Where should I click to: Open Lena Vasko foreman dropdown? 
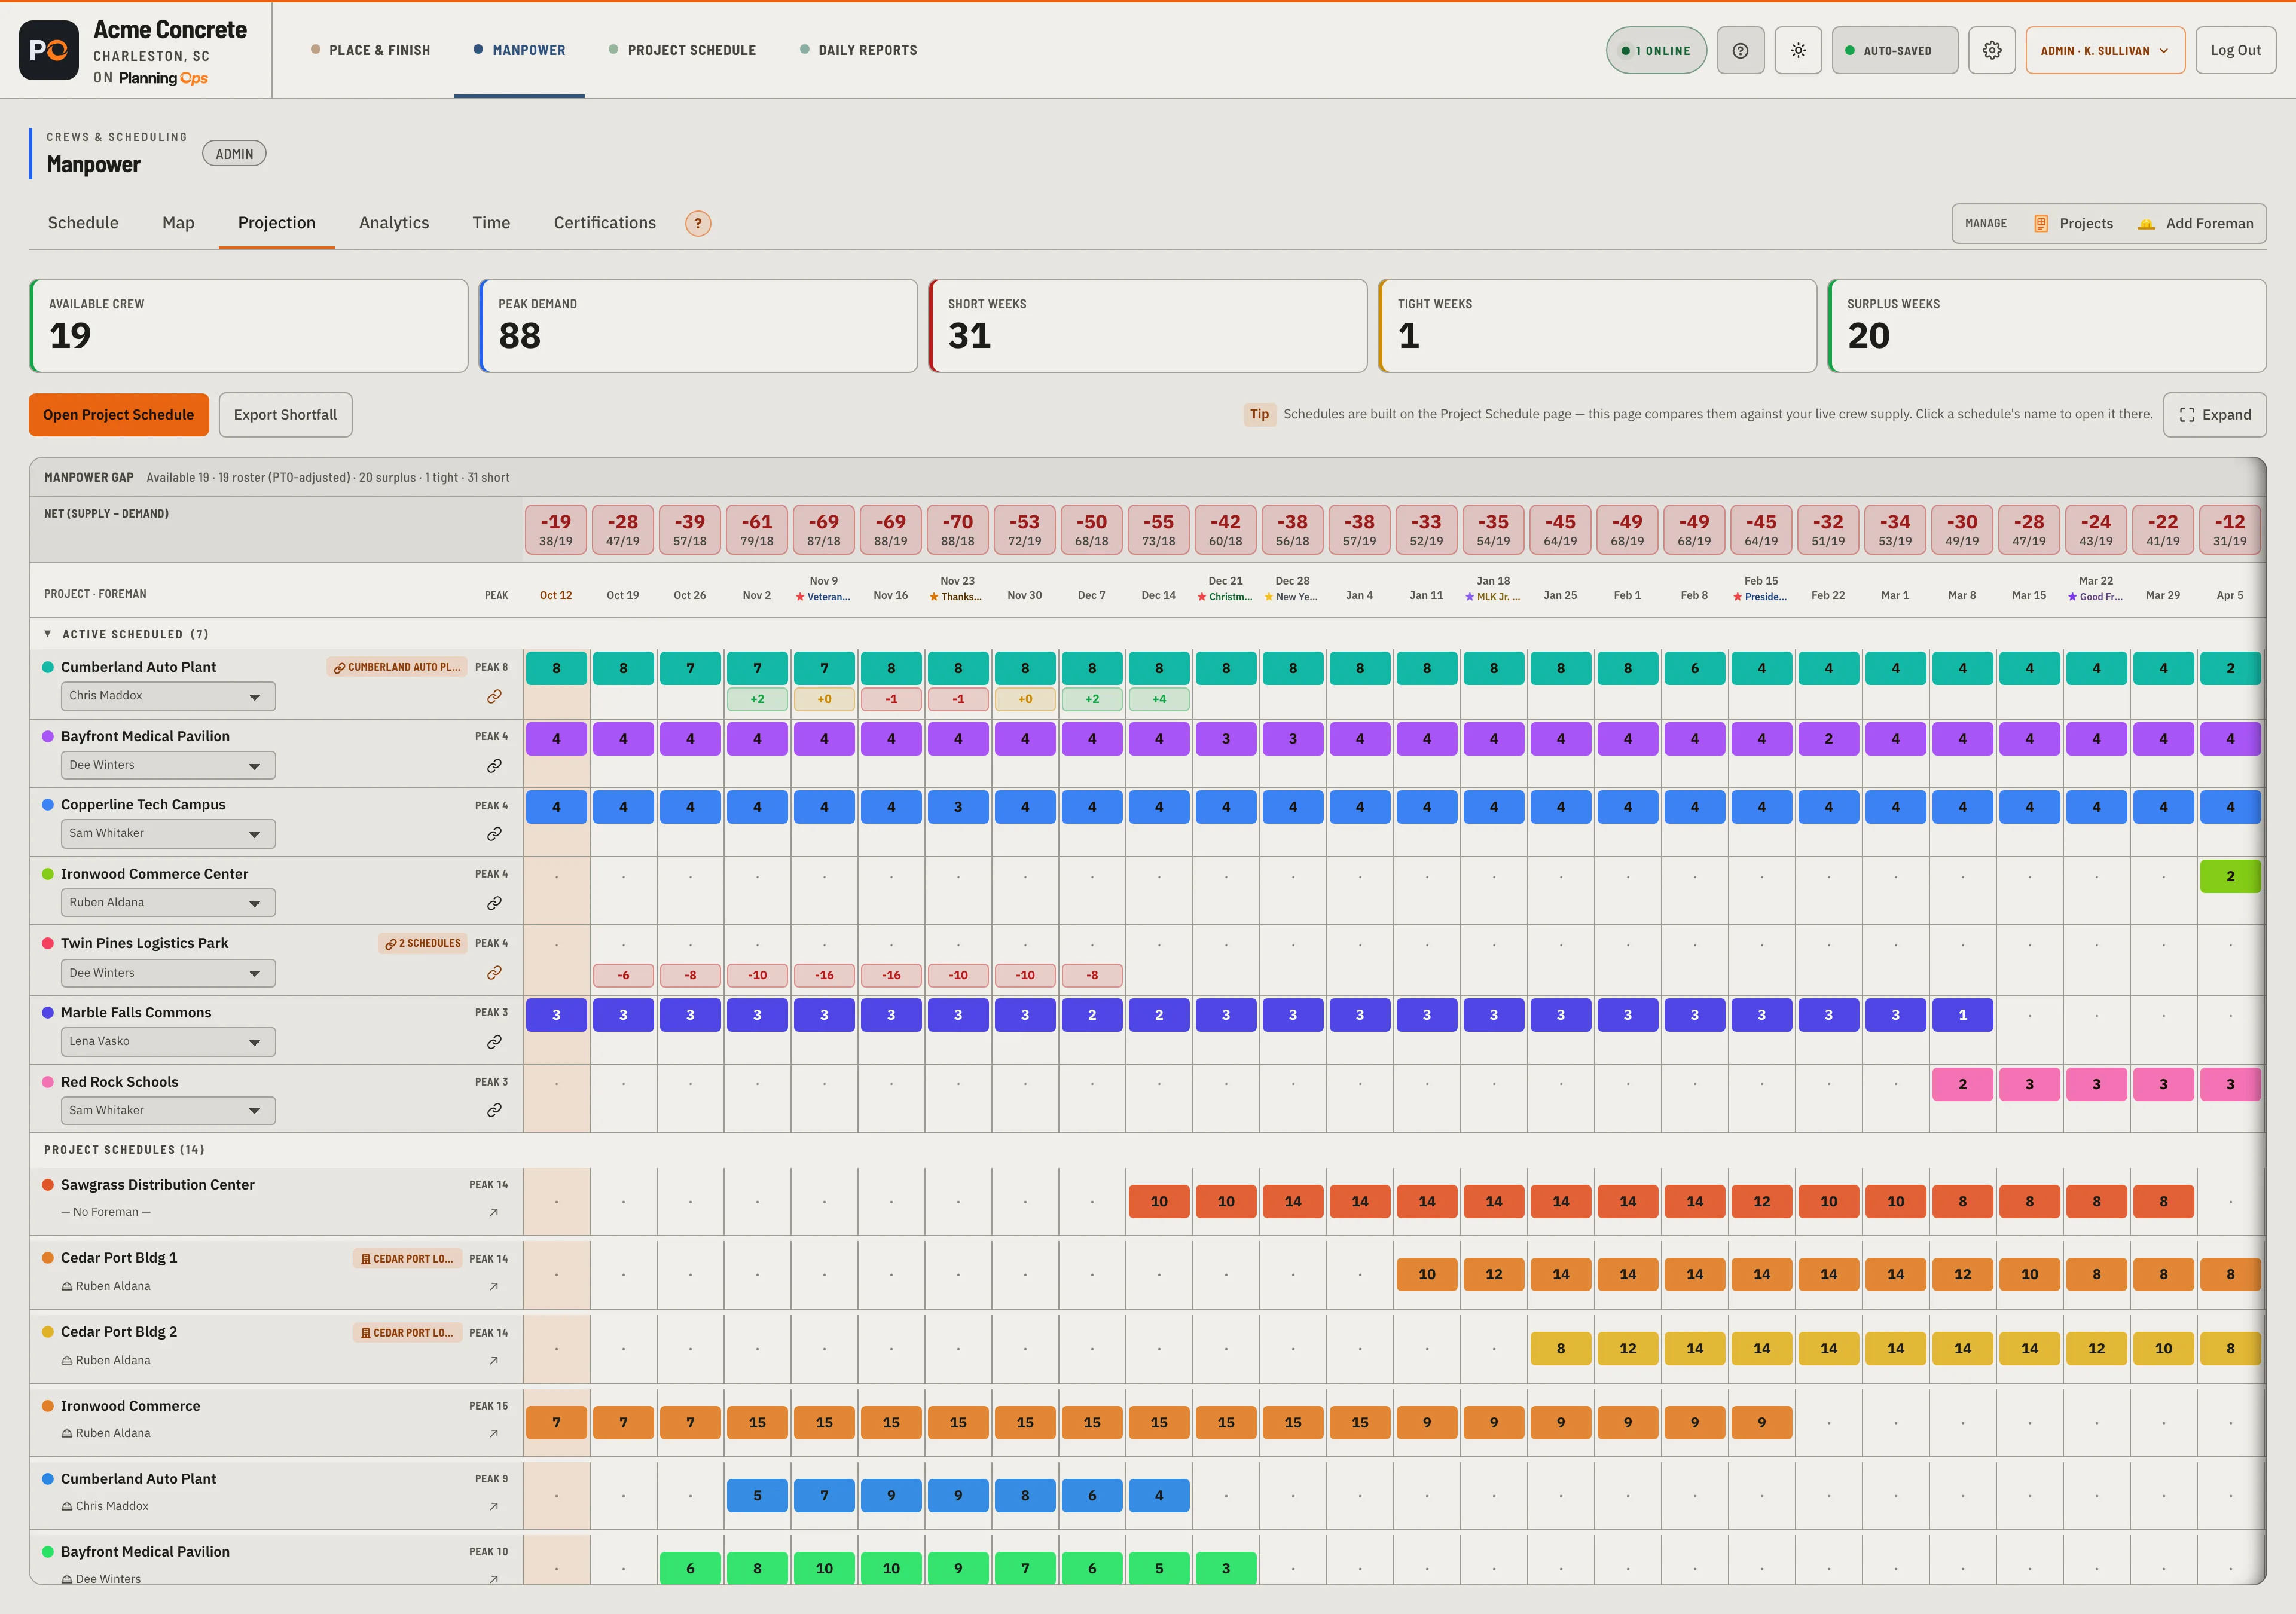[x=168, y=1042]
